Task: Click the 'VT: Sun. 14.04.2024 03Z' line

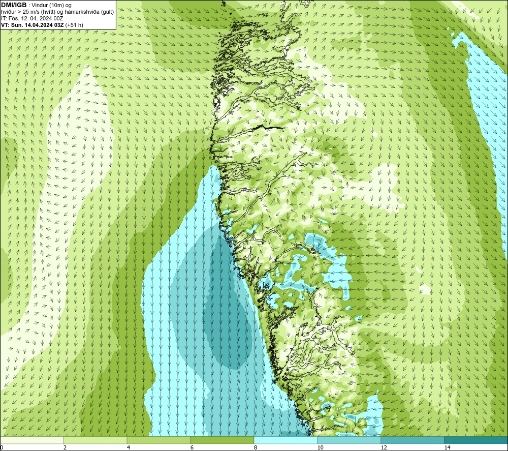Action: pos(42,25)
